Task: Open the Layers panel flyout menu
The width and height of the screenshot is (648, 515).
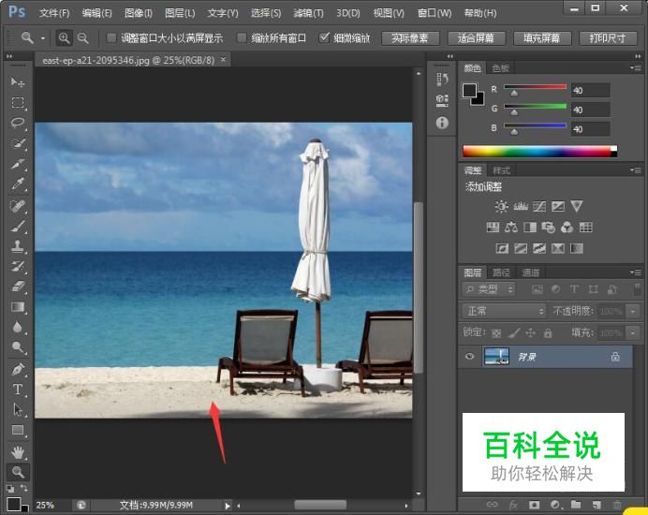Action: tap(636, 272)
